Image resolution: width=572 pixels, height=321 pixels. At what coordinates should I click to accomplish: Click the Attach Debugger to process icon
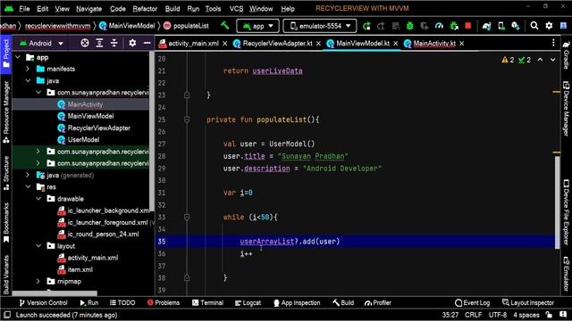(454, 26)
